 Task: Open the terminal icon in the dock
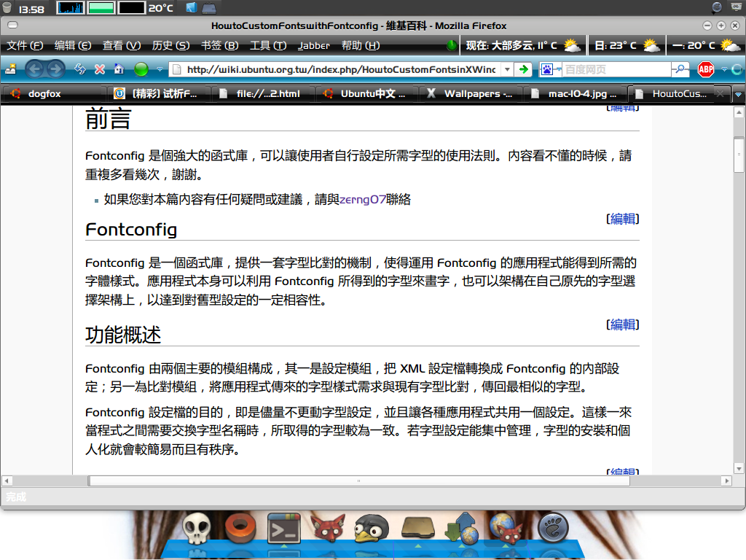coord(284,529)
